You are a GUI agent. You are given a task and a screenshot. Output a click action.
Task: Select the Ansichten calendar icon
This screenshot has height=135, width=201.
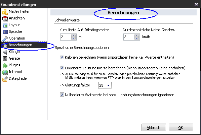pos(5,18)
